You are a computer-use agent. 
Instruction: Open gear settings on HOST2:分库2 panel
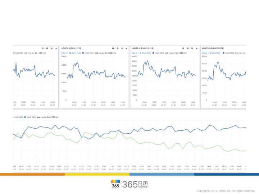tap(117, 48)
